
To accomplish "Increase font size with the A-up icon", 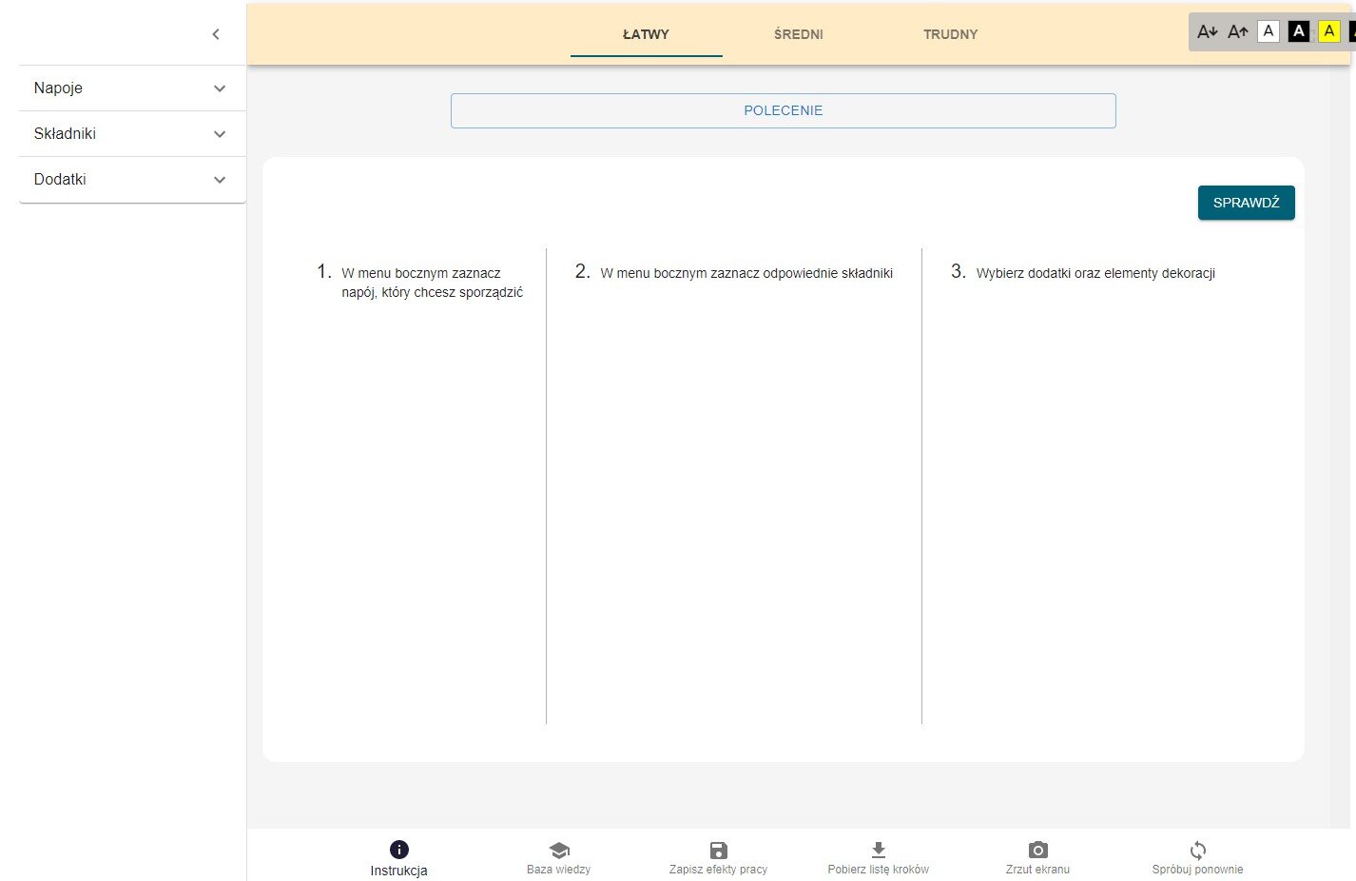I will pyautogui.click(x=1237, y=31).
